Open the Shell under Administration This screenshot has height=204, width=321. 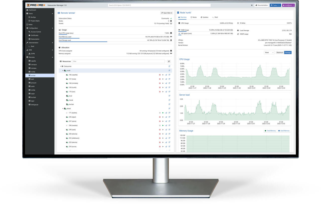click(x=33, y=46)
